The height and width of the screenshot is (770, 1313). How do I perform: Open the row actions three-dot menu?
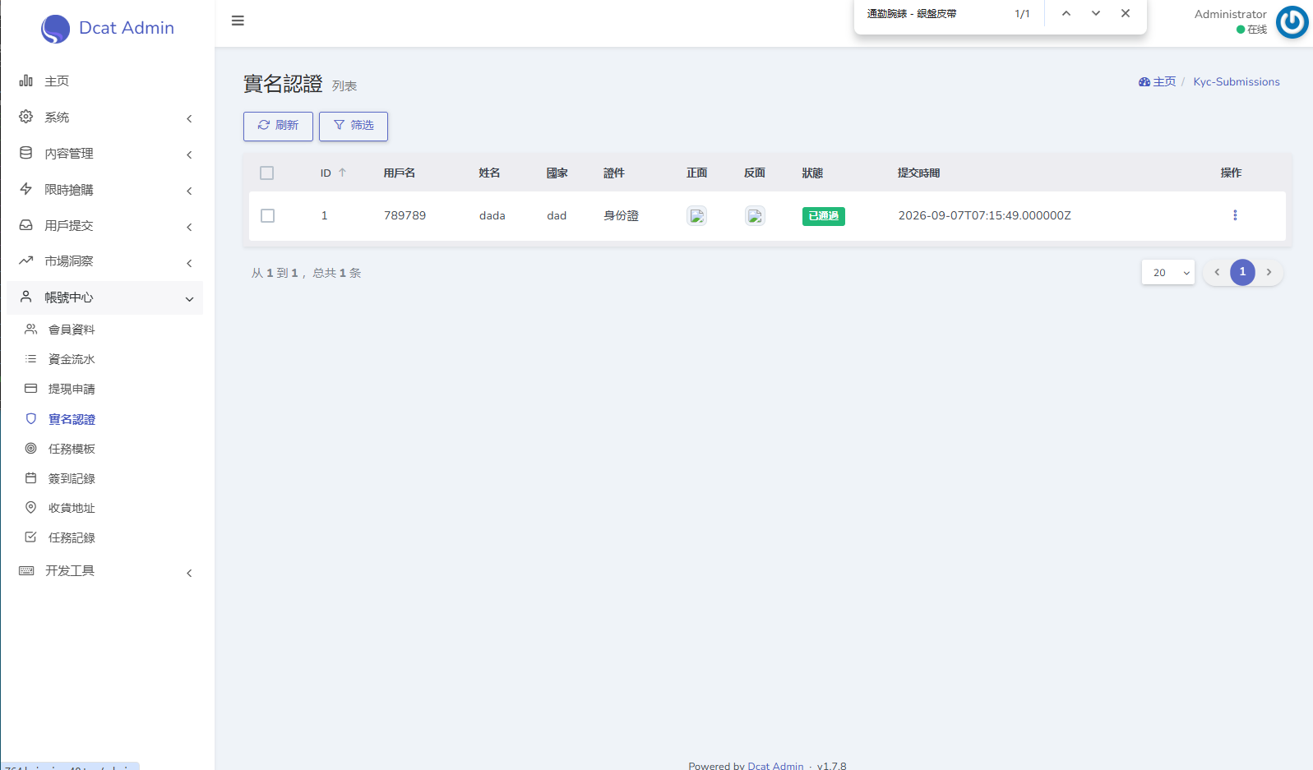pos(1235,215)
